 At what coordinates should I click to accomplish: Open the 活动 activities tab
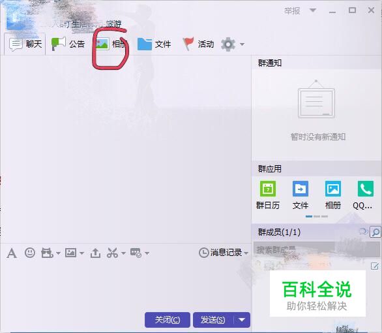click(198, 44)
